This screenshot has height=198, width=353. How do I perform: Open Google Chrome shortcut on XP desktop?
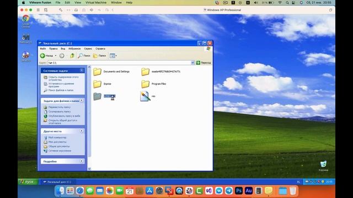pyautogui.click(x=26, y=21)
